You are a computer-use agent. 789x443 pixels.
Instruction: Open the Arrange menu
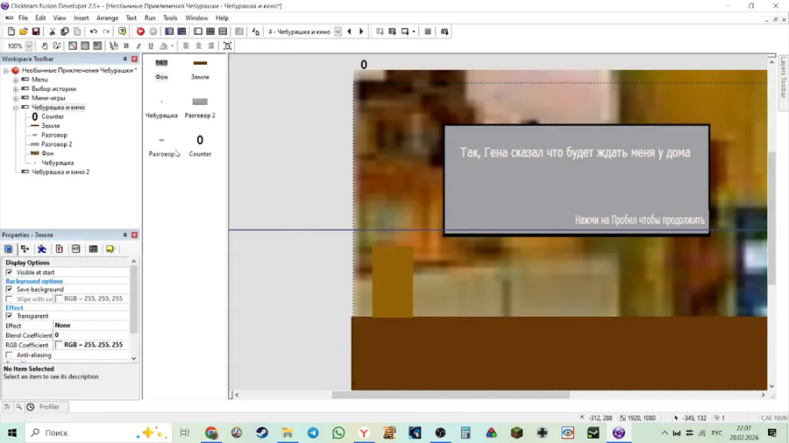[107, 18]
